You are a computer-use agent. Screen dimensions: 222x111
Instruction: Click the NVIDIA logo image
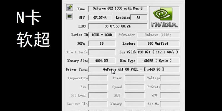tap(164, 17)
